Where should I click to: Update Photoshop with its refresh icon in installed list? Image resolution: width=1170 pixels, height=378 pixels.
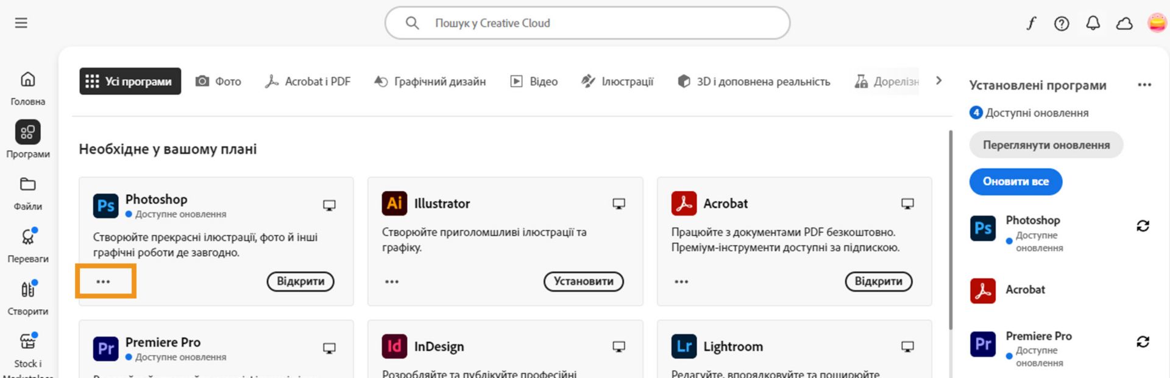pyautogui.click(x=1143, y=226)
